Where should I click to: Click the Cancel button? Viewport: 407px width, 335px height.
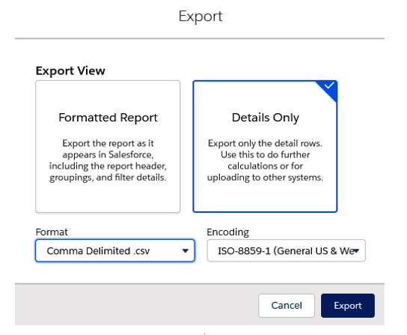[287, 306]
